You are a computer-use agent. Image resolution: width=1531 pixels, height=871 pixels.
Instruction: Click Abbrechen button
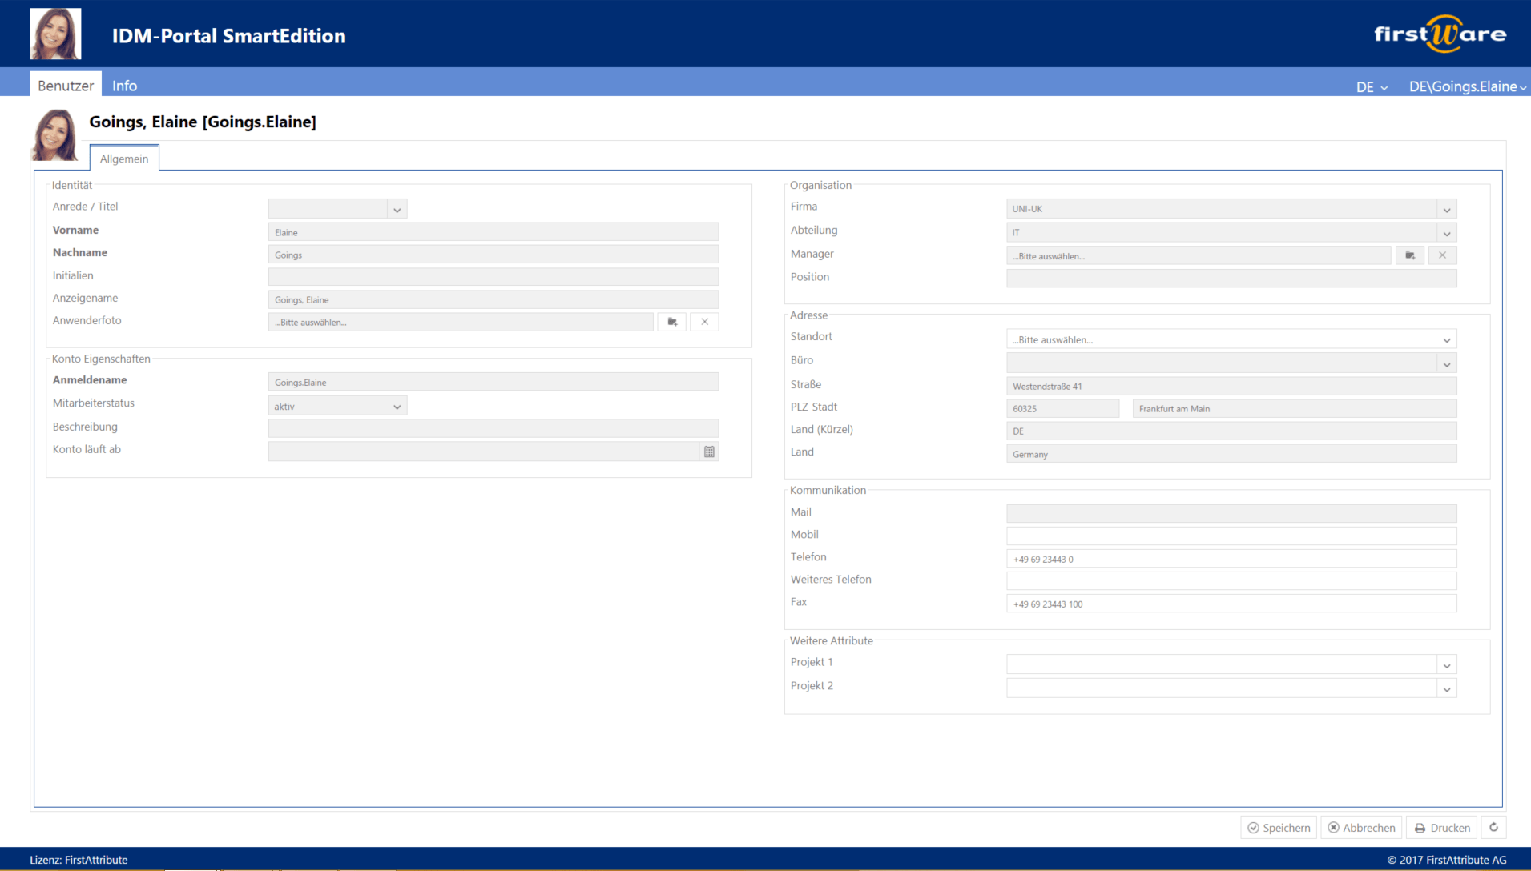tap(1361, 827)
